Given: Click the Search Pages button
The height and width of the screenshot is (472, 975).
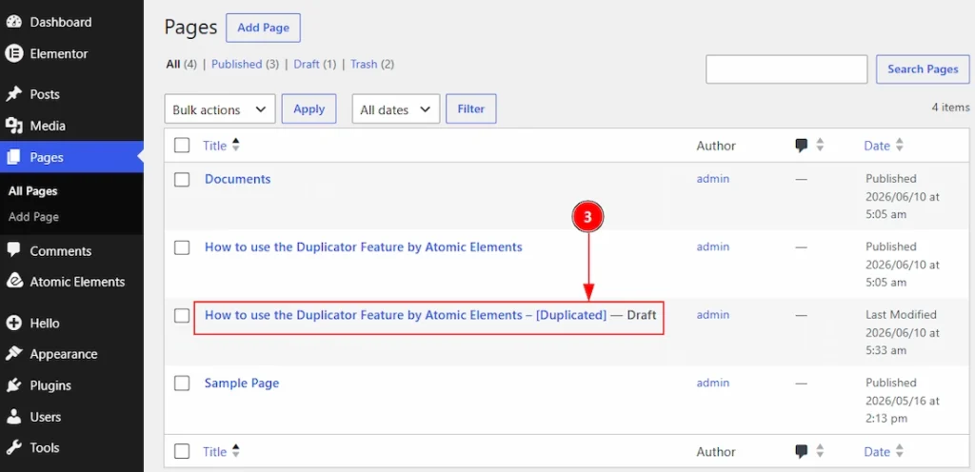Looking at the screenshot, I should (923, 69).
